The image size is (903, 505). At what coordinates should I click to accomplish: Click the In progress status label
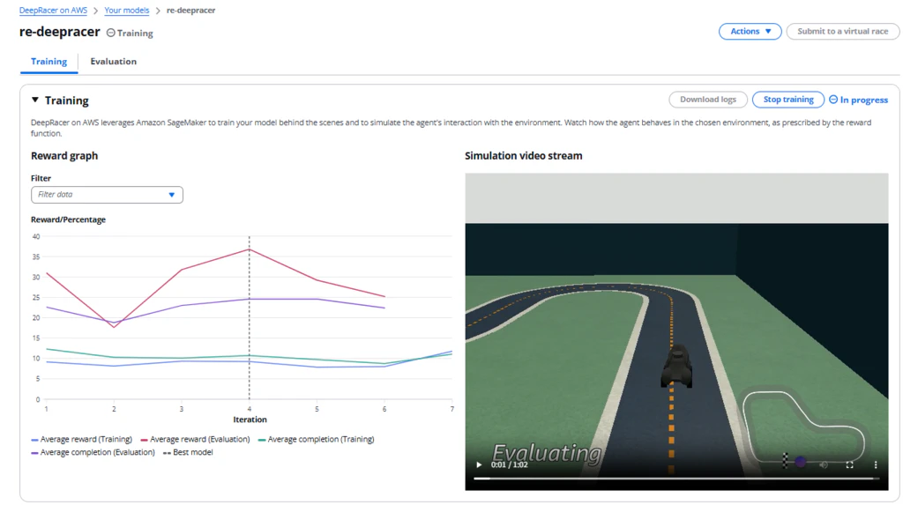pos(864,100)
